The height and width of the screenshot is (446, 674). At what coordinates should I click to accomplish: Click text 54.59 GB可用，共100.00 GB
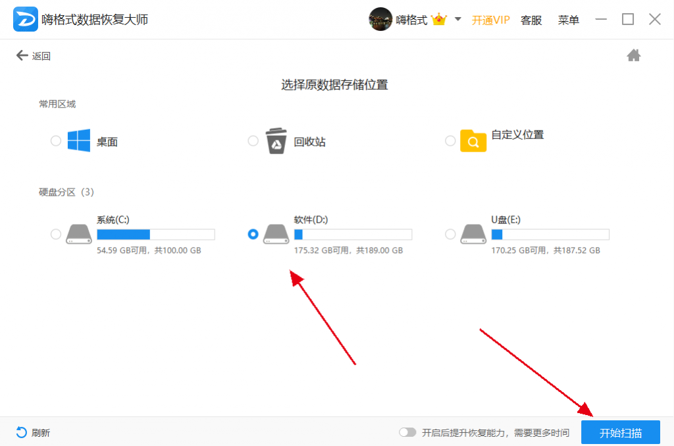[149, 250]
